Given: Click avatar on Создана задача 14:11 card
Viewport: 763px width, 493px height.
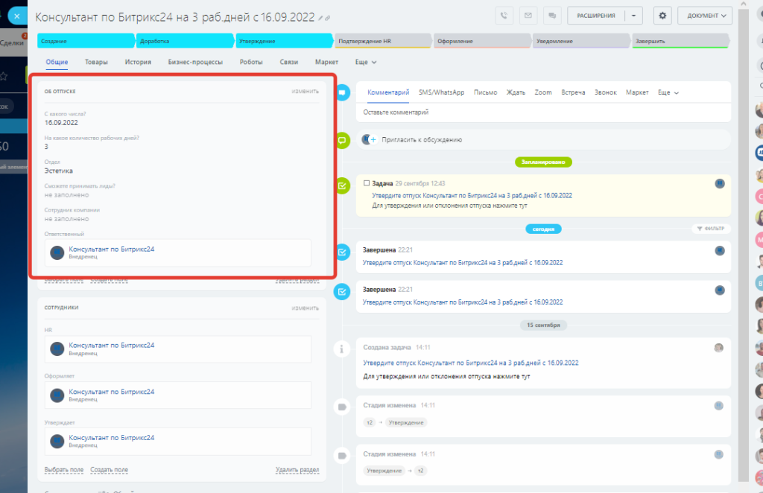Looking at the screenshot, I should coord(719,348).
